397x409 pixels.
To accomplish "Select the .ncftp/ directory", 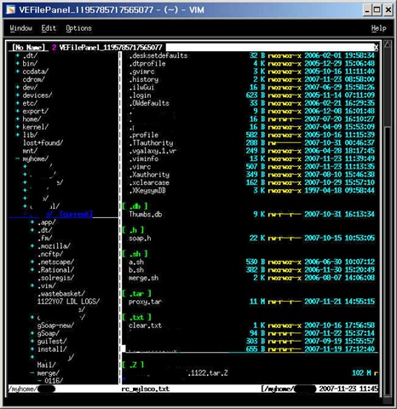I will click(x=50, y=254).
